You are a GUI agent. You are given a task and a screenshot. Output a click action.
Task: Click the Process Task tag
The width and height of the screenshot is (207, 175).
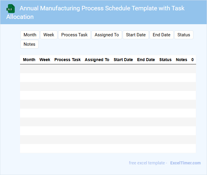[x=74, y=35]
